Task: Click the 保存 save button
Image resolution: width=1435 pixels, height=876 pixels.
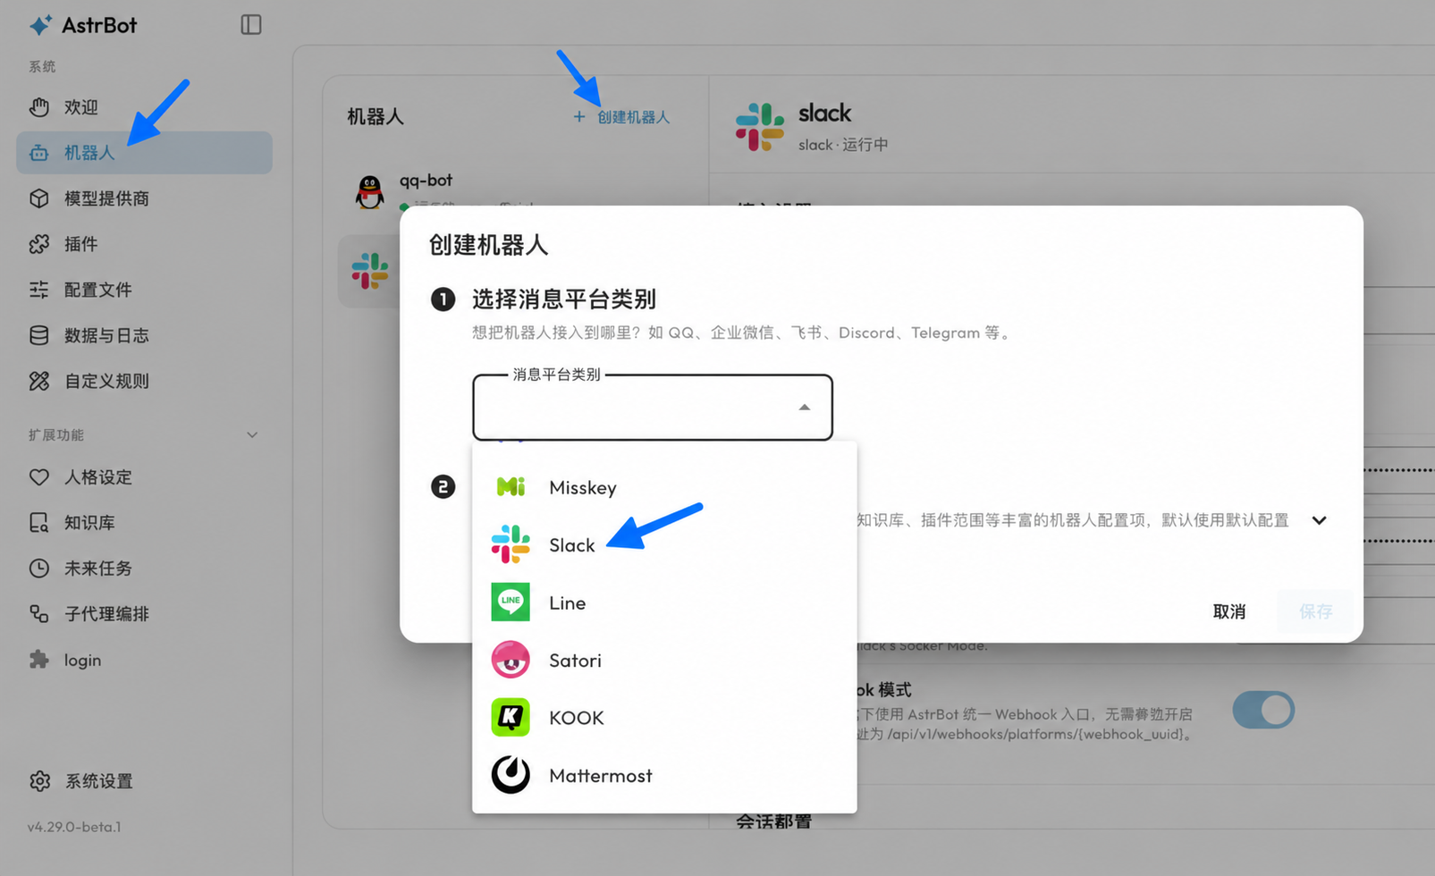Action: pyautogui.click(x=1315, y=611)
